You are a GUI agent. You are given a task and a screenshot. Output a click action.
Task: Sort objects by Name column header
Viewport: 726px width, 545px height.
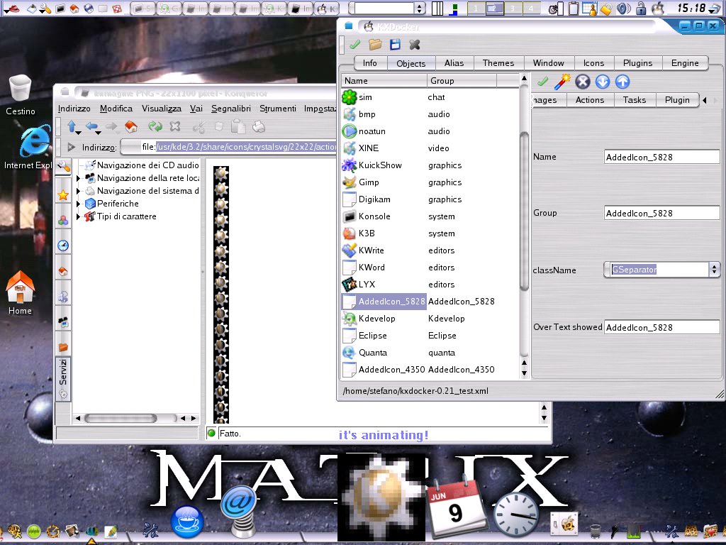[x=384, y=81]
